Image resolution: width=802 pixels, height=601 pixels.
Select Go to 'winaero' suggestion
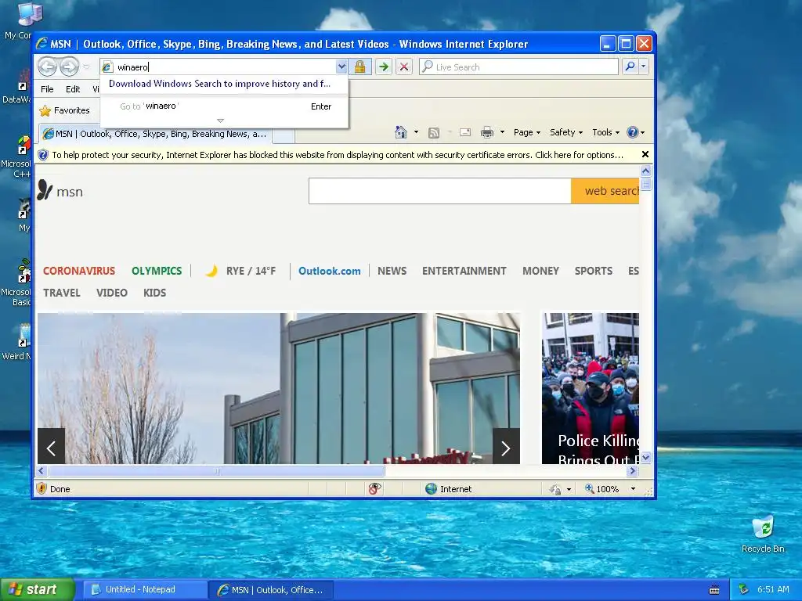(x=225, y=106)
